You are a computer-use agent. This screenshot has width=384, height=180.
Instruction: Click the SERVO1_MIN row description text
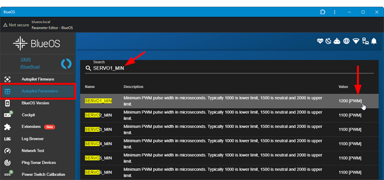(223, 101)
